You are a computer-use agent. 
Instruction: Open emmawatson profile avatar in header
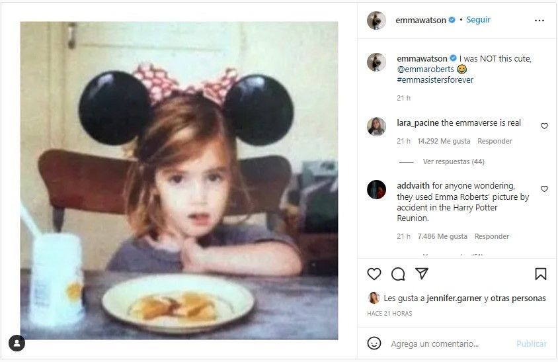(376, 21)
